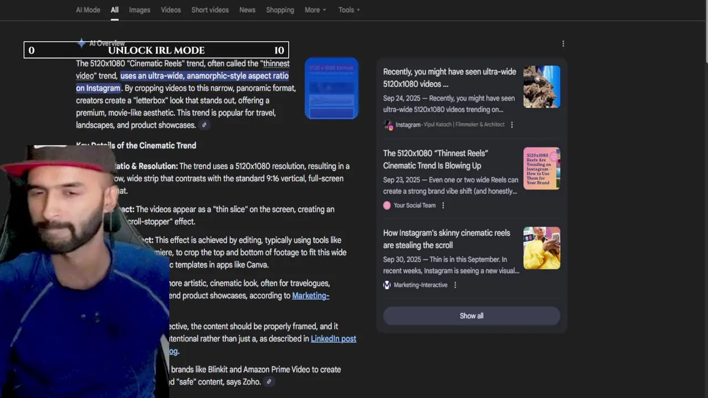Click Your Social Team source icon
Screen dimensions: 708x398
387,206
